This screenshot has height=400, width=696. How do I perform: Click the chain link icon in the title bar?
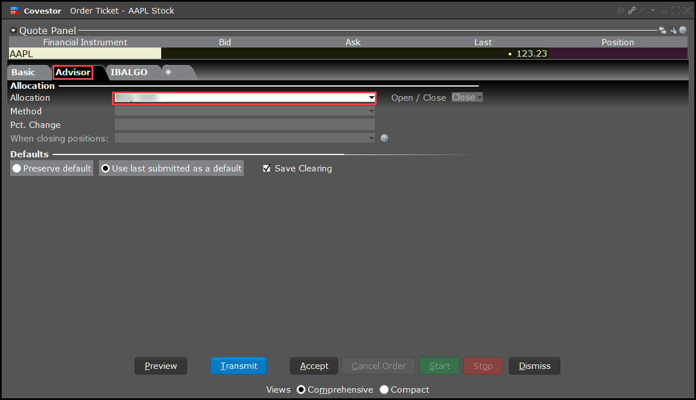632,10
